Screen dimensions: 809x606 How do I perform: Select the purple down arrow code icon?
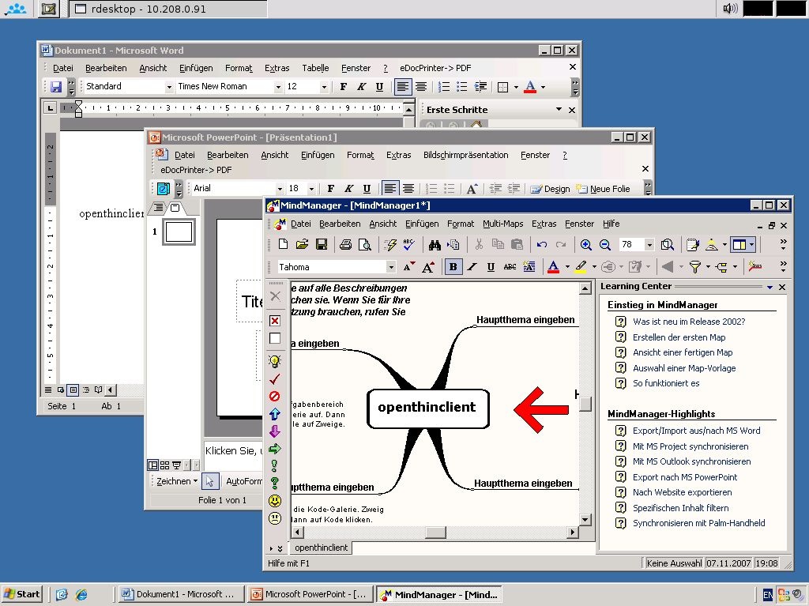tap(275, 431)
